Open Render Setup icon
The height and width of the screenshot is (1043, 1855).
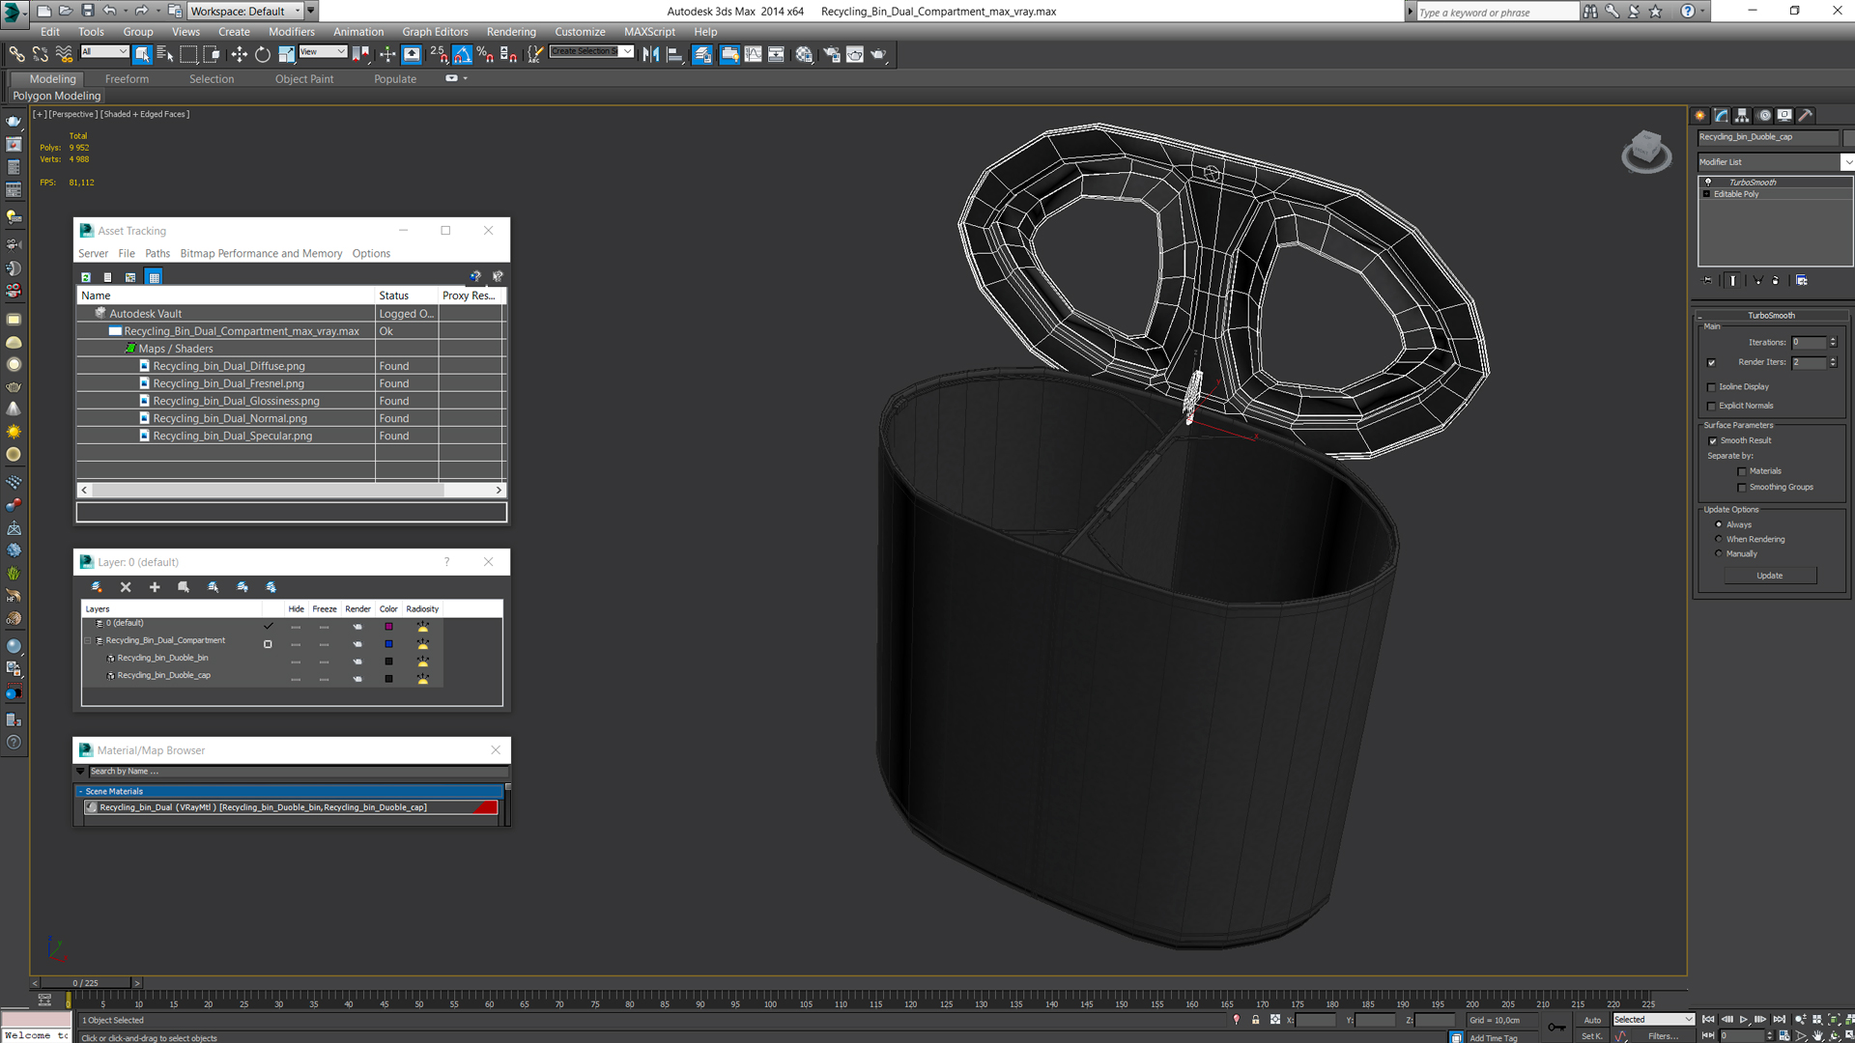(x=831, y=54)
